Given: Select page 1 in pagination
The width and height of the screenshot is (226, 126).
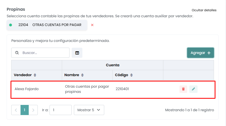Looking at the screenshot, I should 25,110.
